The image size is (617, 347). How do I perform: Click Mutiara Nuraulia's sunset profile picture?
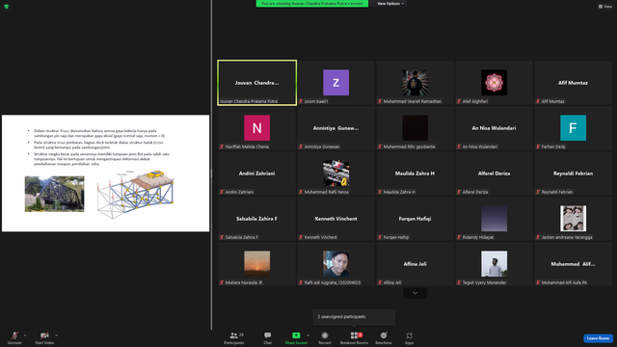tap(257, 263)
